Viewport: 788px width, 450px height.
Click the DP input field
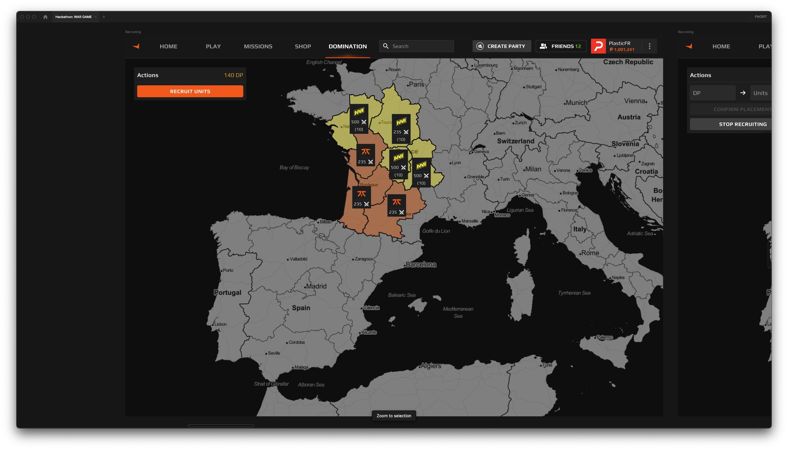[712, 93]
